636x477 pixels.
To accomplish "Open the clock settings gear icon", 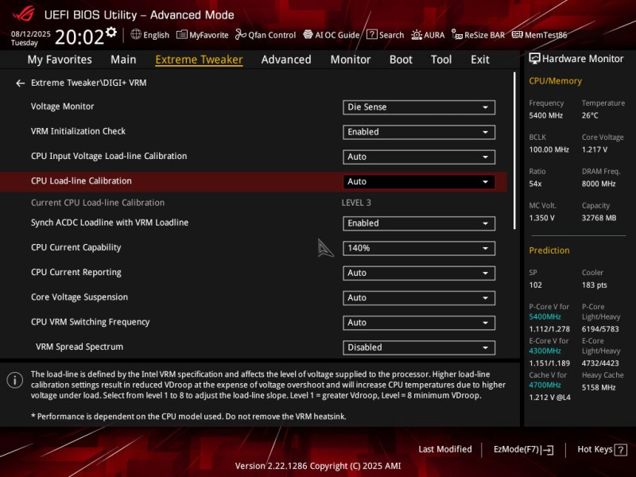I will [111, 32].
